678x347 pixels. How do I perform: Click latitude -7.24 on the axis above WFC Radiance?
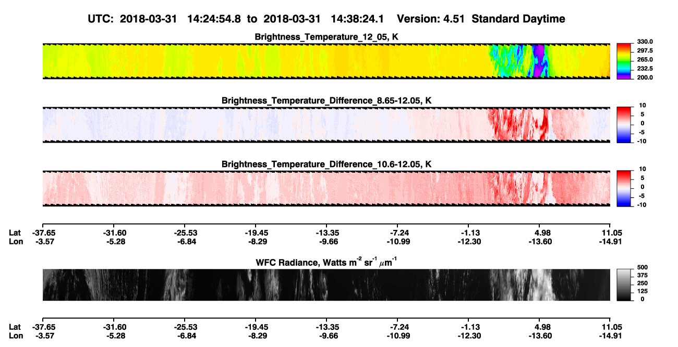(397, 233)
